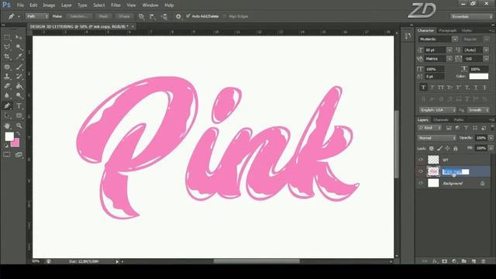496x279 pixels.
Task: Click the Mask button in options bar
Action: point(103,16)
